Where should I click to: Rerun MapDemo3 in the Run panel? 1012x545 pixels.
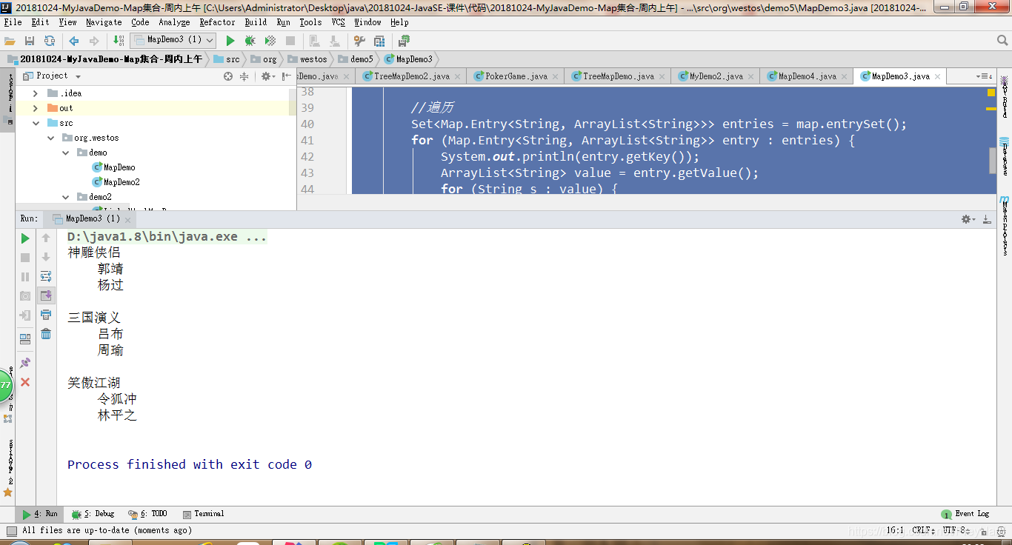click(25, 238)
